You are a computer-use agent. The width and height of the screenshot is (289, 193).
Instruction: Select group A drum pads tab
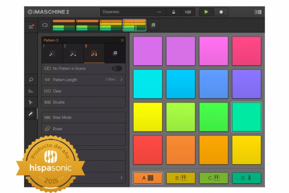tap(148, 178)
